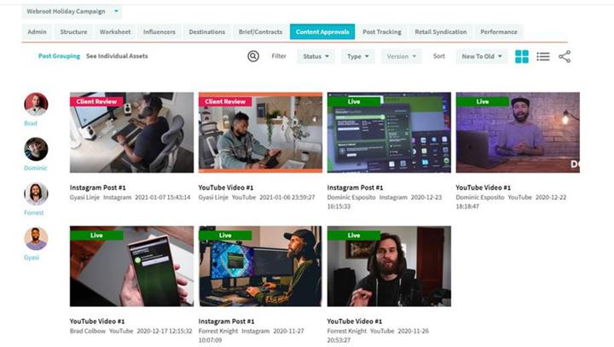Screen dimensions: 614x347
Task: Open the Version filter dropdown
Action: point(402,56)
